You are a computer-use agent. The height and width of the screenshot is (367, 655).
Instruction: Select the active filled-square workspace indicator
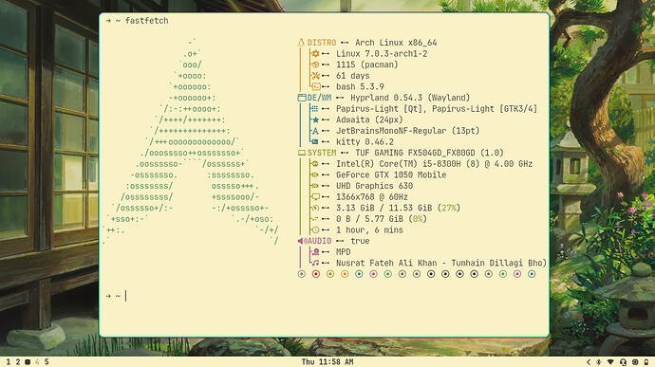click(28, 362)
